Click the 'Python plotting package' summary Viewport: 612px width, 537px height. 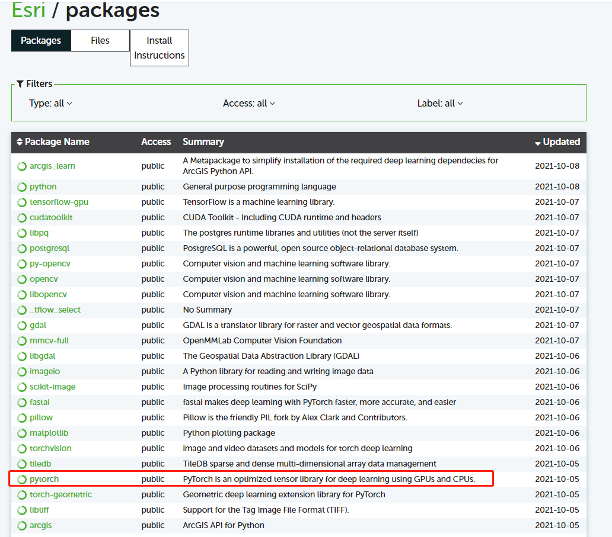pos(229,433)
